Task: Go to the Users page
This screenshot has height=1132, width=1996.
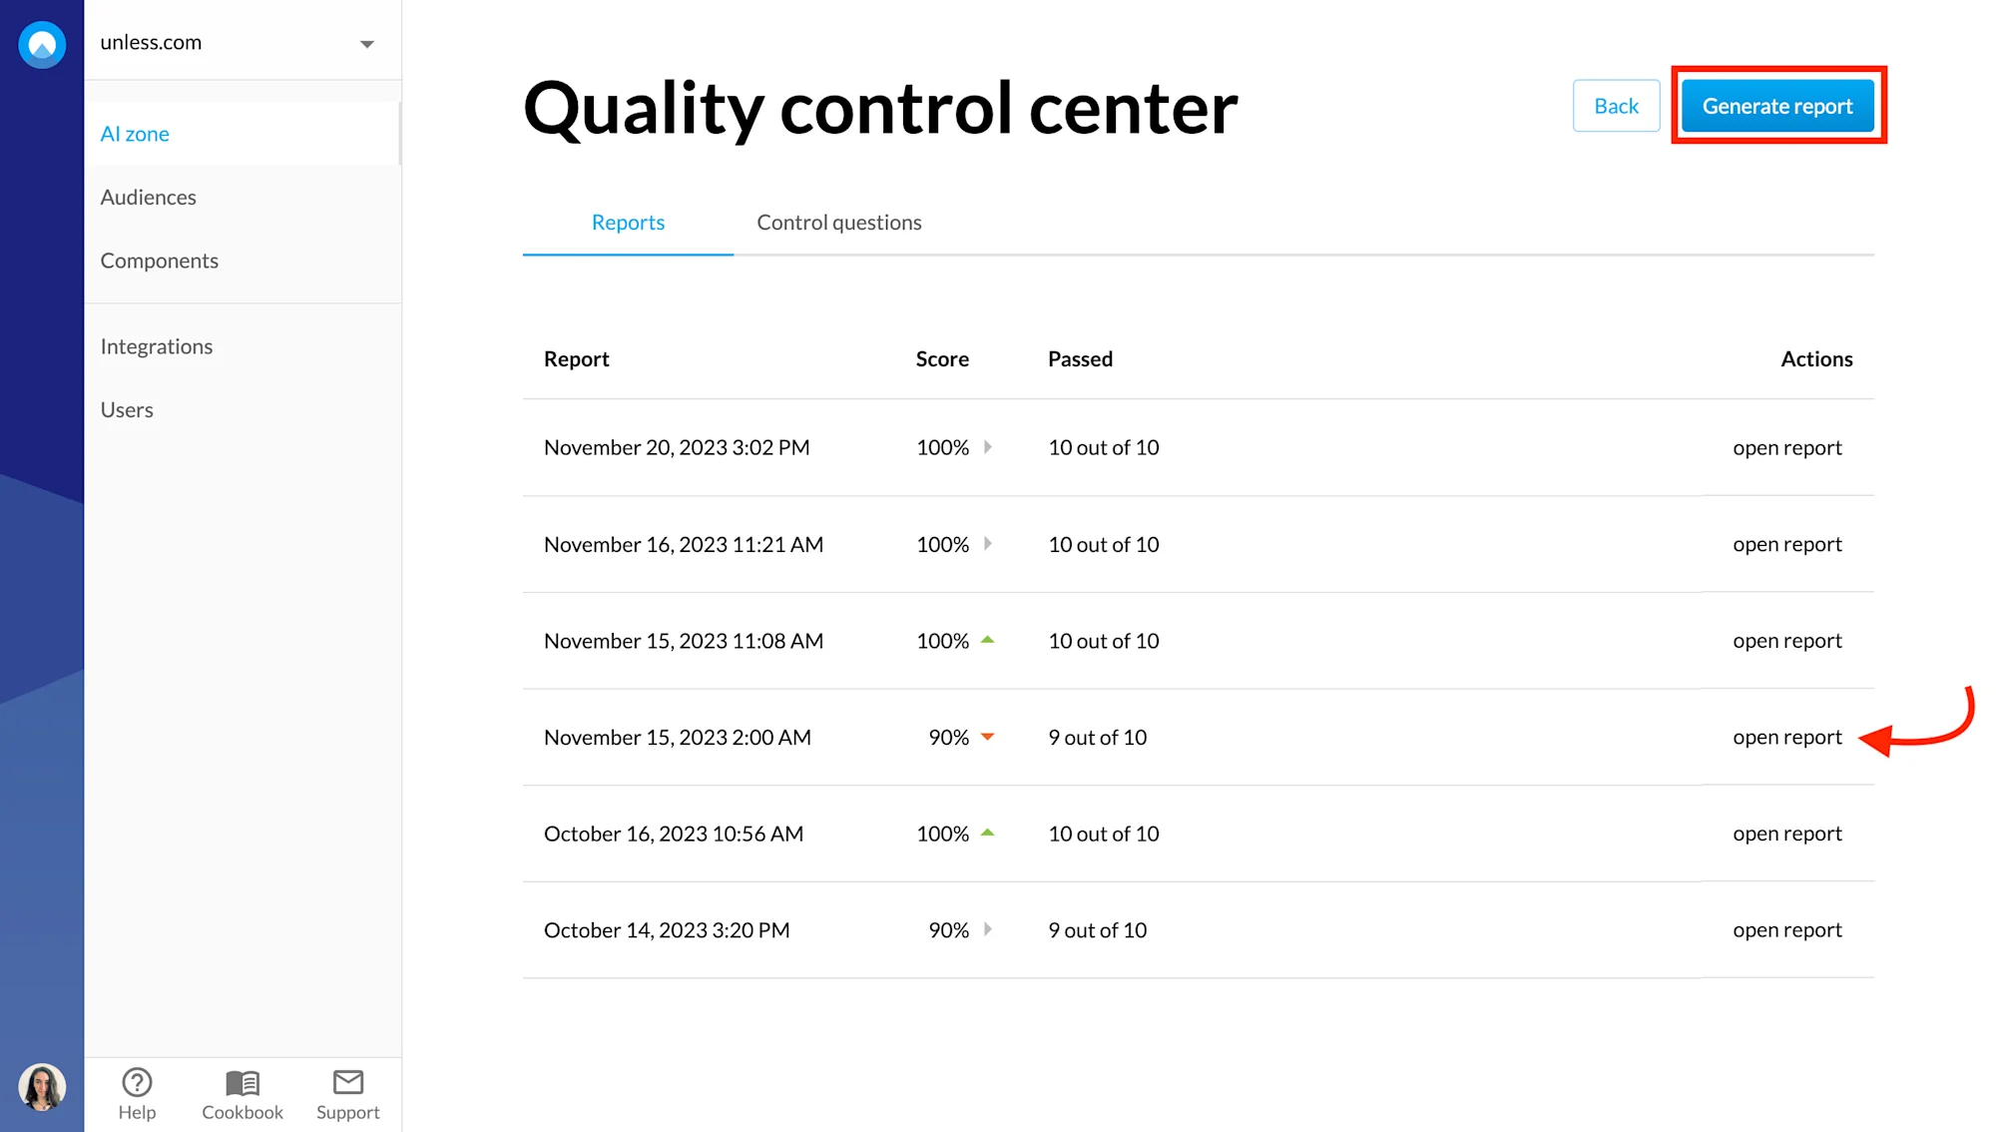Action: coord(126,409)
